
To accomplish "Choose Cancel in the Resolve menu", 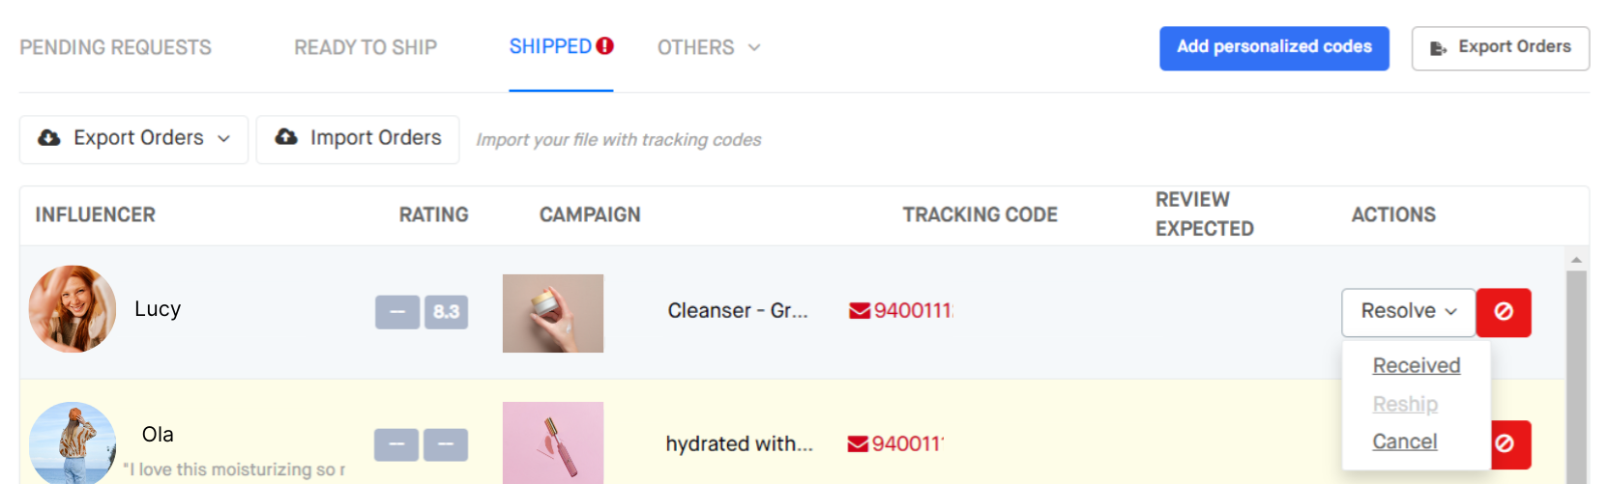I will [1405, 441].
